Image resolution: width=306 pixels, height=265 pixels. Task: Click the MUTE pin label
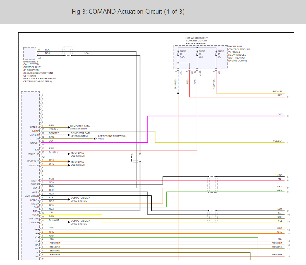pos(35,131)
